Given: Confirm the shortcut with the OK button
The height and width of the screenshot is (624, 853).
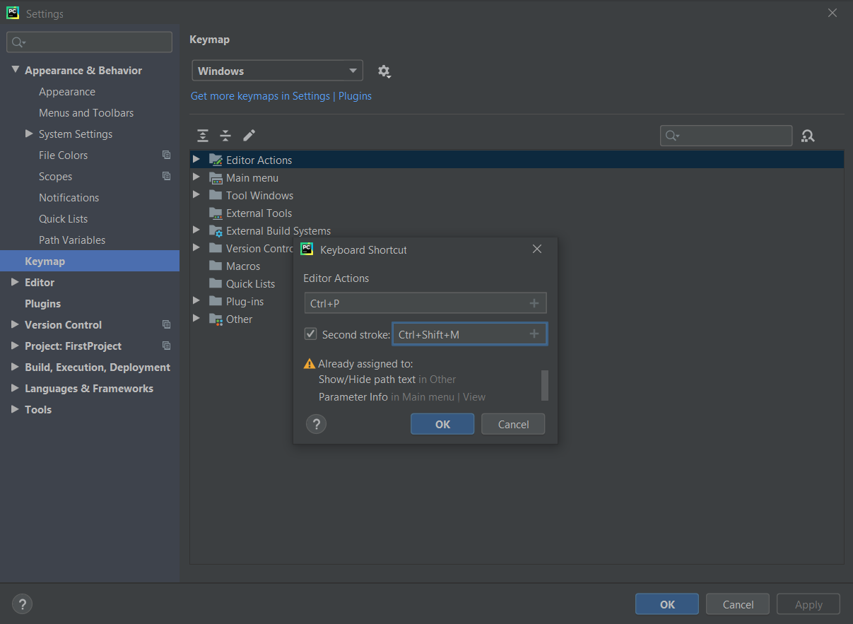Looking at the screenshot, I should point(442,424).
